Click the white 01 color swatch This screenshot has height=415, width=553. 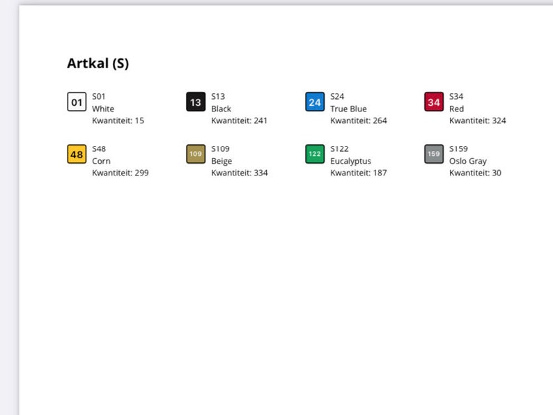click(77, 102)
